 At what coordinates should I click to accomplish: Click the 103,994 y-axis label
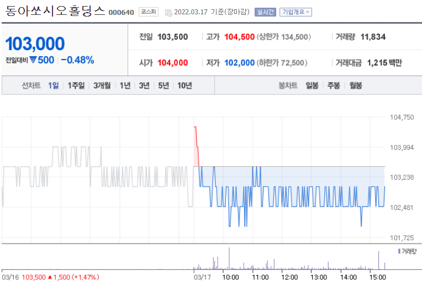tap(402, 148)
